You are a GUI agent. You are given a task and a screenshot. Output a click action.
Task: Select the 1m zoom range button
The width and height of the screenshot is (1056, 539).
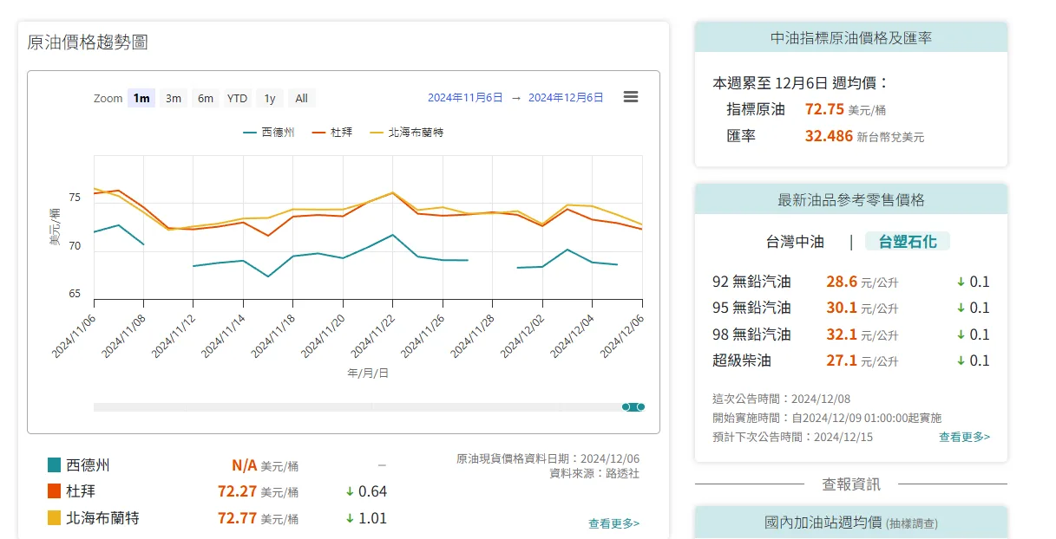coord(141,98)
